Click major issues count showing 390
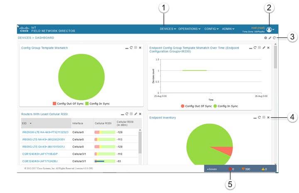299x193 pixels. pos(246,169)
